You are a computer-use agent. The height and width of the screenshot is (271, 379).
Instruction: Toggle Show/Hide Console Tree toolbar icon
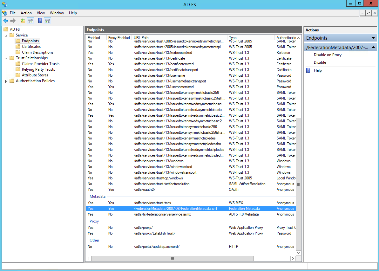[x=30, y=21]
